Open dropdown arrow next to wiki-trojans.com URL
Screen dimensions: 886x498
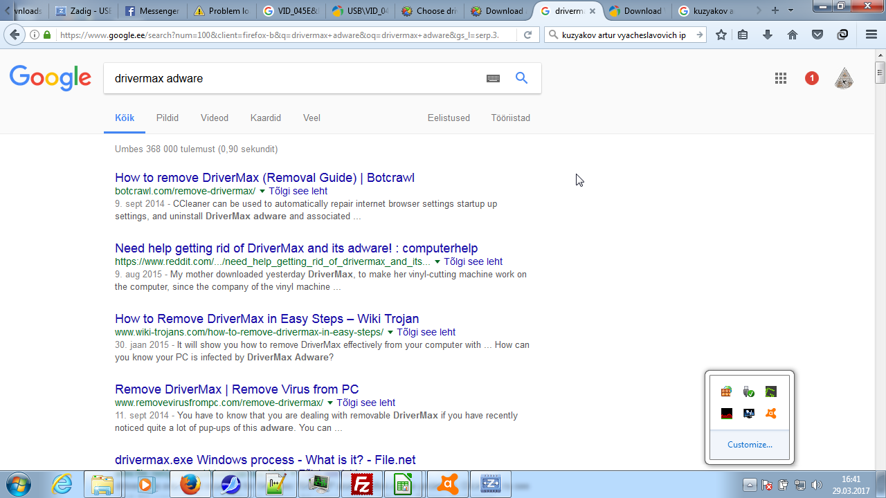coord(390,333)
